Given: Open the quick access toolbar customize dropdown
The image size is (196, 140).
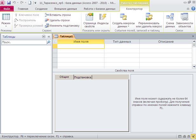Looking at the screenshot, I should click(35, 3).
